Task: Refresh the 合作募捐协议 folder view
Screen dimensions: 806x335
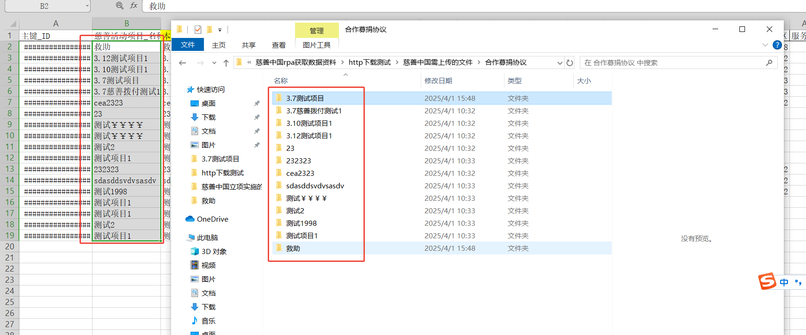Action: [570, 63]
